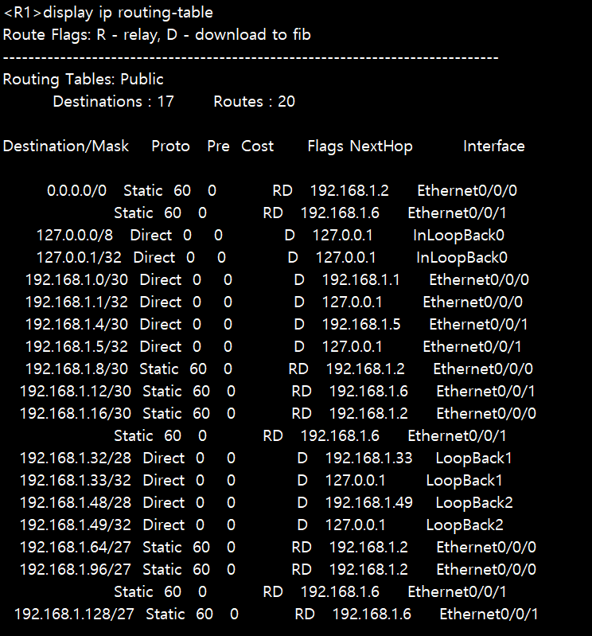
Task: Click InLoopBack0 in the 127.0.0.1/32 row
Action: tap(462, 258)
